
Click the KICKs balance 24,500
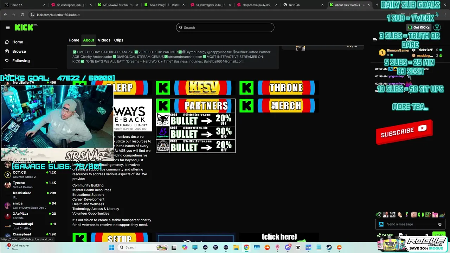[x=385, y=235]
